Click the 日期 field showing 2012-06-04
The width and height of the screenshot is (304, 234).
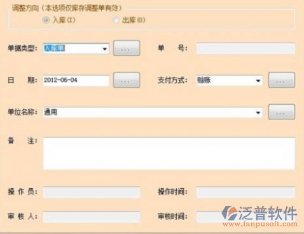[76, 81]
